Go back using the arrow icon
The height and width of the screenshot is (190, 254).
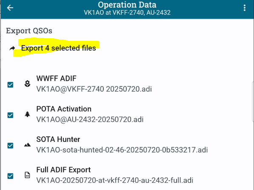coord(10,8)
